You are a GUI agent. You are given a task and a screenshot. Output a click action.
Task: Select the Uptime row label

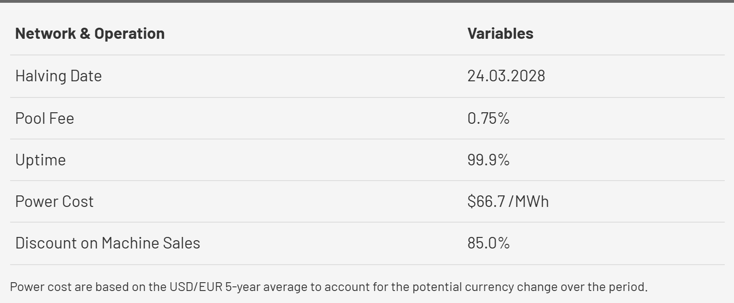coord(40,160)
